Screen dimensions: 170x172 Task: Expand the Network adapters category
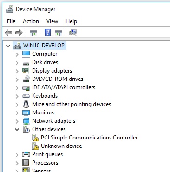17,121
